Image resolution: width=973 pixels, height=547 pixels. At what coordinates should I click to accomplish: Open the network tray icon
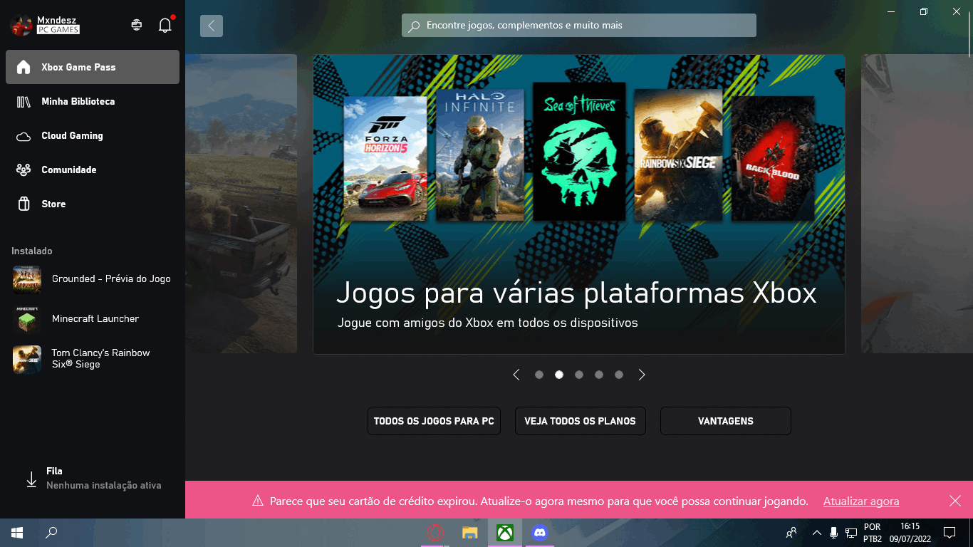(x=850, y=533)
